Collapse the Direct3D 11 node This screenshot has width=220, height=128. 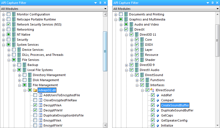[126, 35]
